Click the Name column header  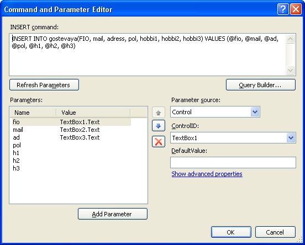click(33, 113)
